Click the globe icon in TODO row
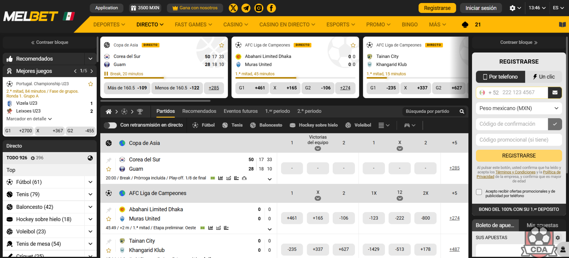This screenshot has width=569, height=258. (x=90, y=158)
